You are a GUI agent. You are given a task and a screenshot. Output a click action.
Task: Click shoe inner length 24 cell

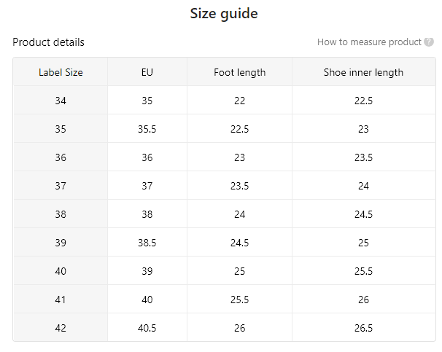point(364,186)
